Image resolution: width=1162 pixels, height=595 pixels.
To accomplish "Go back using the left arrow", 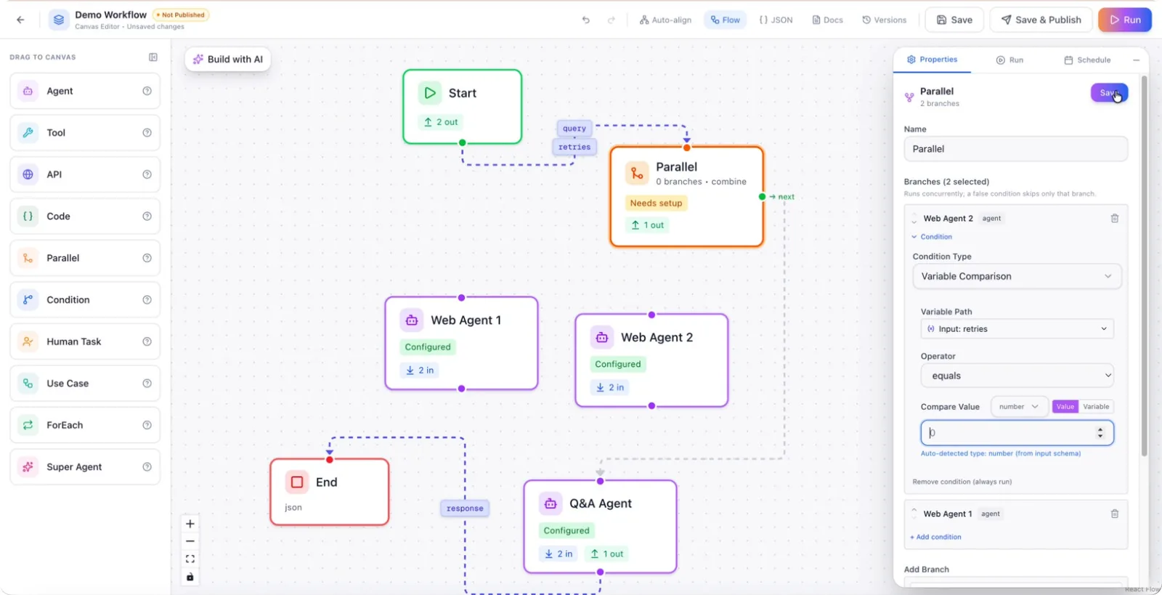I will (20, 20).
